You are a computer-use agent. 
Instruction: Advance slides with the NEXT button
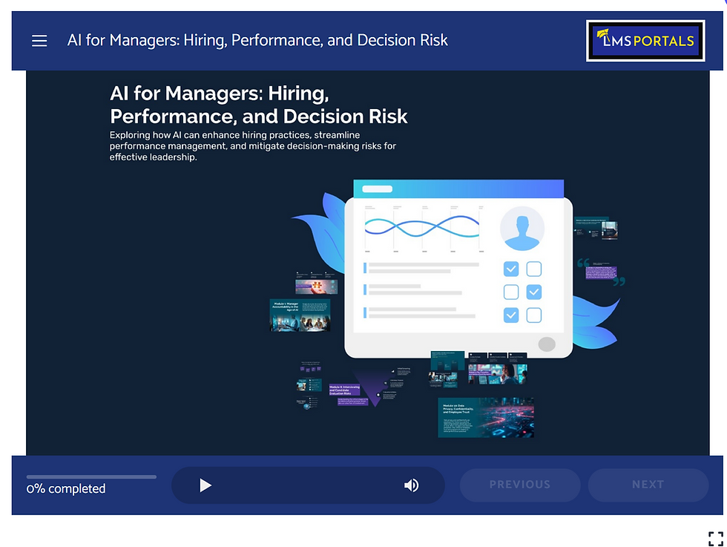pos(648,485)
